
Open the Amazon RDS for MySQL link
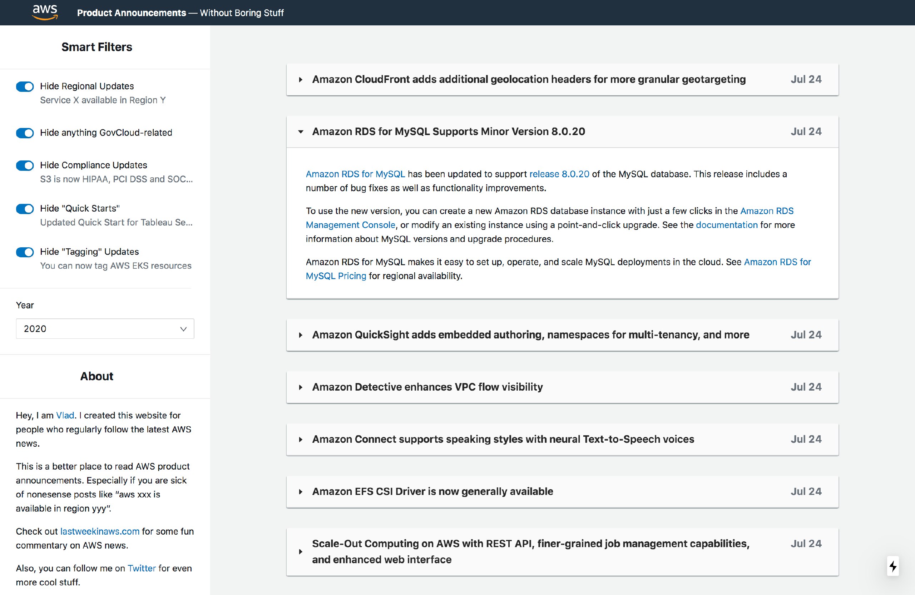pyautogui.click(x=355, y=174)
